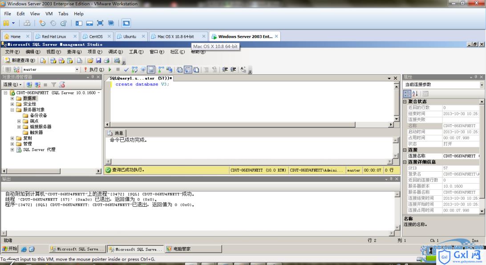This screenshot has width=486, height=265.
Task: Switch to the Red Hat Linux tab
Action: (56, 36)
